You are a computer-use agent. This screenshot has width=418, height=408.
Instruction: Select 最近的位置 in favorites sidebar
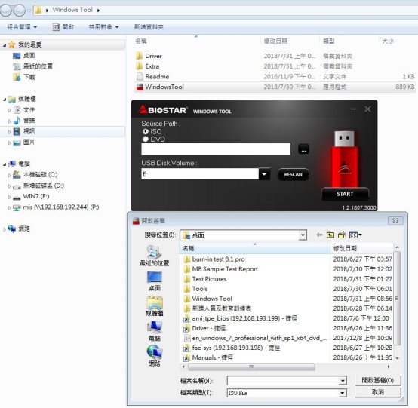tap(38, 66)
